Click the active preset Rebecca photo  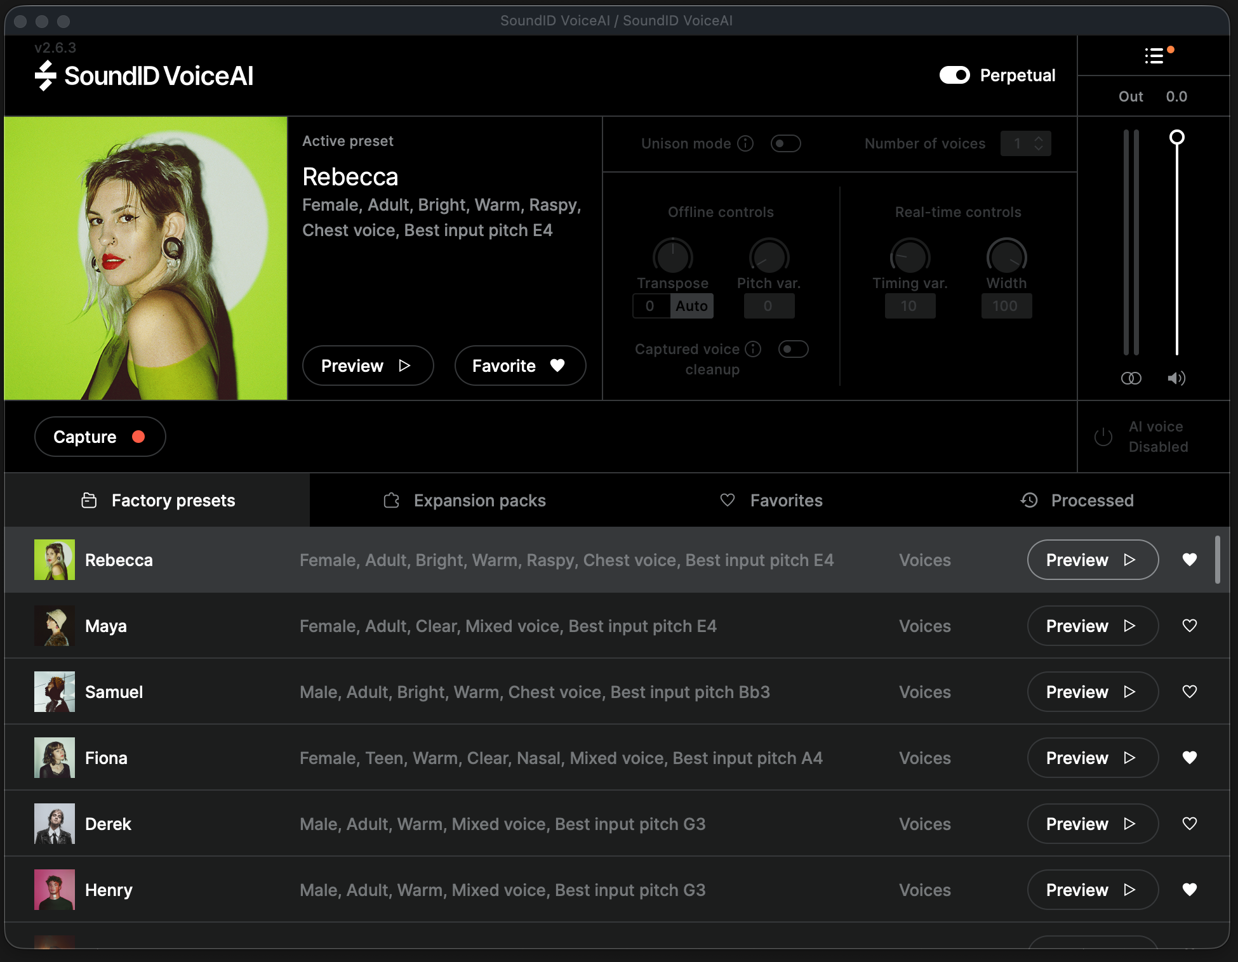click(146, 258)
